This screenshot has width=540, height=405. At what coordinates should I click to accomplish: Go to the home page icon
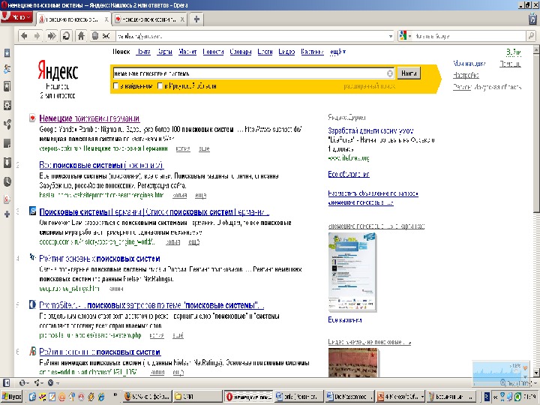(x=81, y=36)
